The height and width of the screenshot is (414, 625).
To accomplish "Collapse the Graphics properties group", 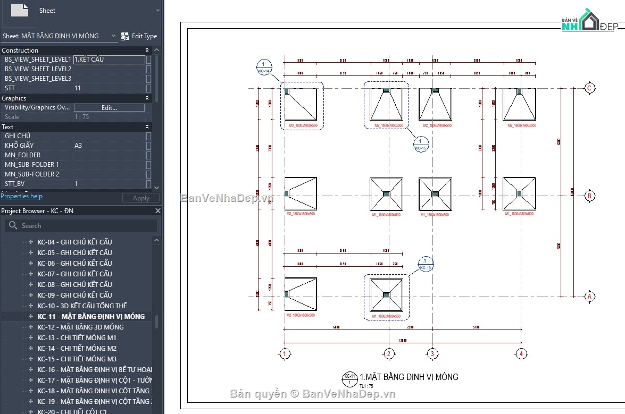I will [x=147, y=98].
